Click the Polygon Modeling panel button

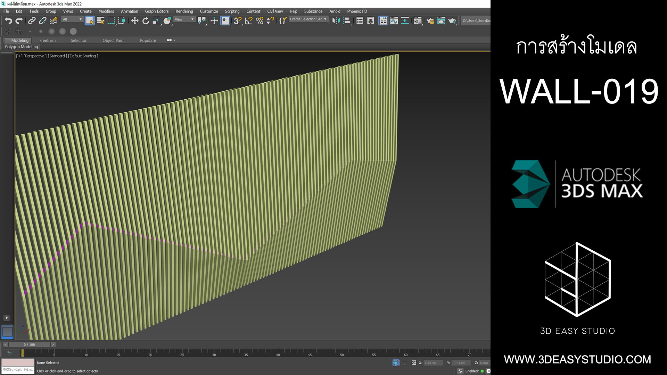22,47
